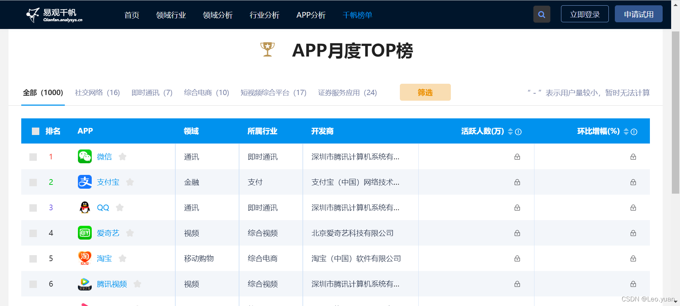Viewport: 680px width, 306px height.
Task: Click the 筛选 filter button
Action: click(425, 92)
